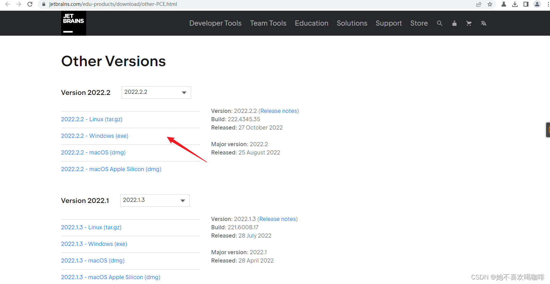
Task: Download 2022.2.2 macOS Apple Silicon dmg
Action: point(111,169)
